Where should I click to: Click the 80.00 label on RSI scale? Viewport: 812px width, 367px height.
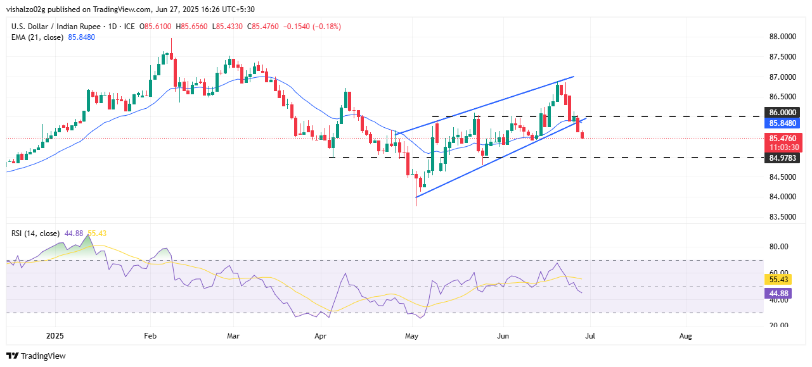point(778,247)
